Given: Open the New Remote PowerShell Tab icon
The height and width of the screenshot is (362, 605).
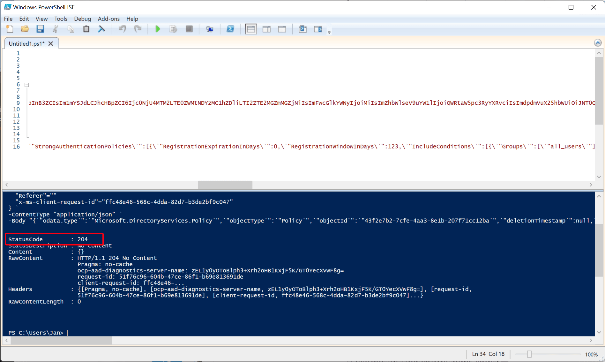Looking at the screenshot, I should pyautogui.click(x=210, y=29).
